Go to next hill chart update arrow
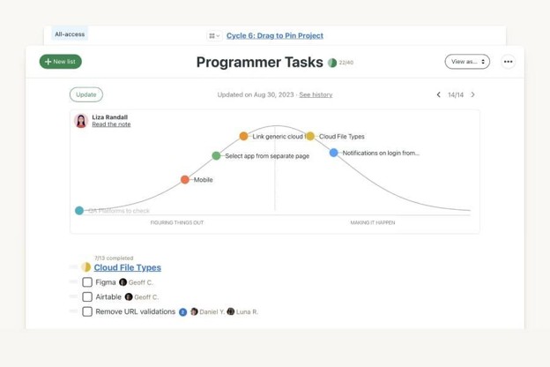 472,94
